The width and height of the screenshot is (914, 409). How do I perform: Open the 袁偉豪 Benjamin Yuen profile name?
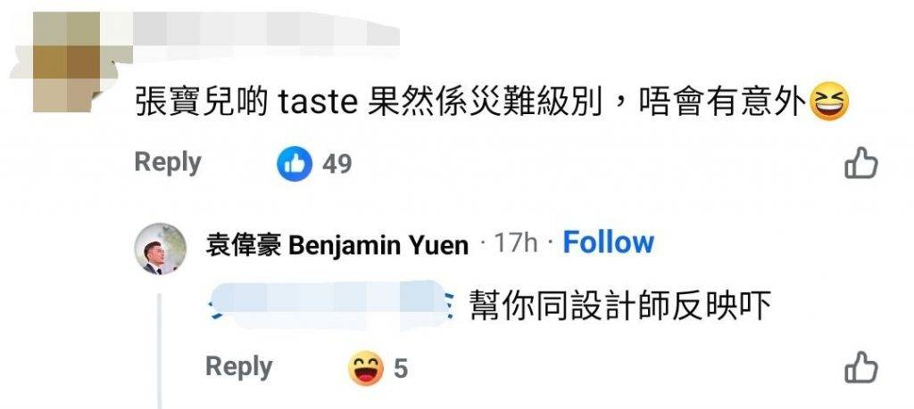(337, 245)
